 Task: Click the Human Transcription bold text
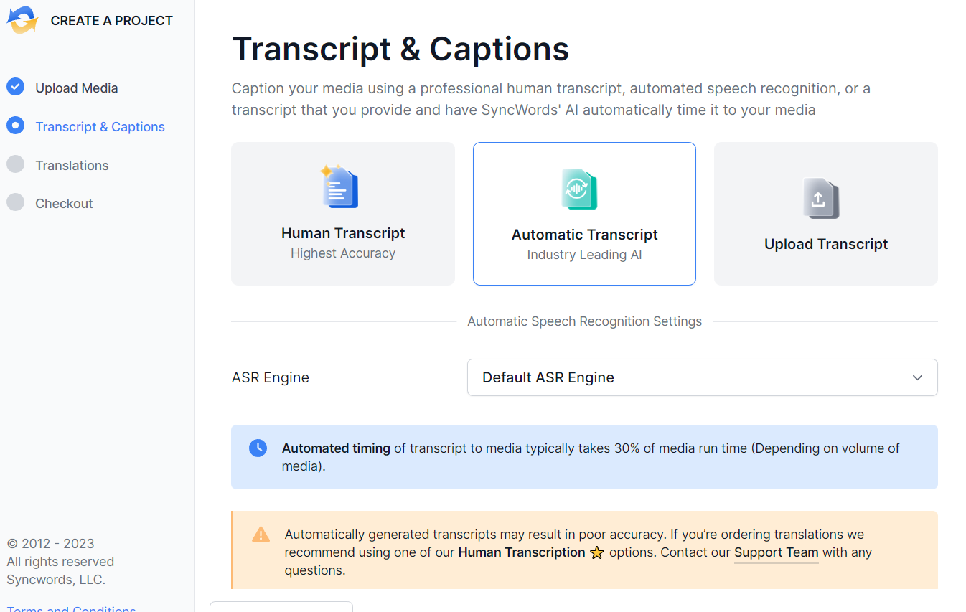[522, 552]
